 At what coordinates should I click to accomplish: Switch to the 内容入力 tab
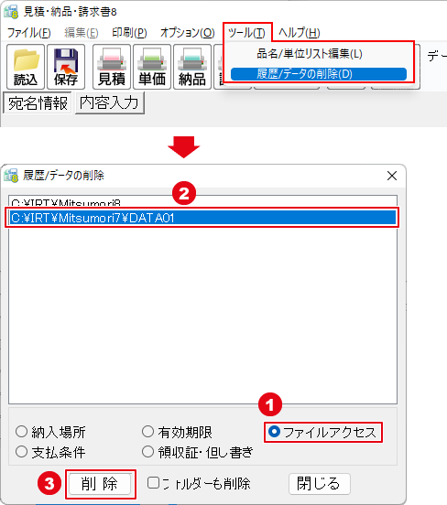pos(109,102)
